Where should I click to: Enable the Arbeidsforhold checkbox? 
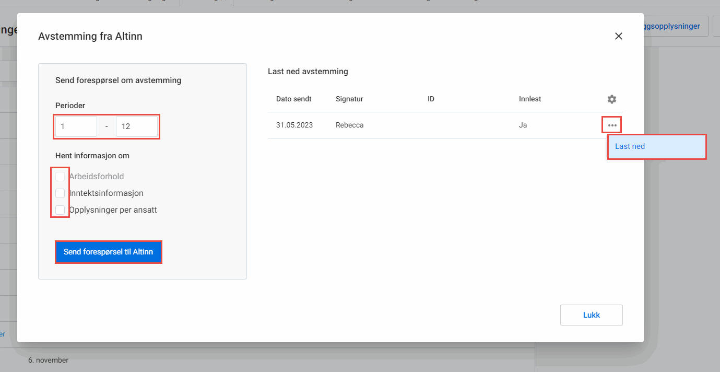click(x=60, y=177)
